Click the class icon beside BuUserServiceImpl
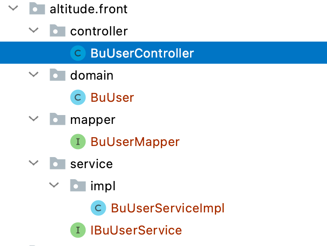The height and width of the screenshot is (246, 327). (x=98, y=208)
